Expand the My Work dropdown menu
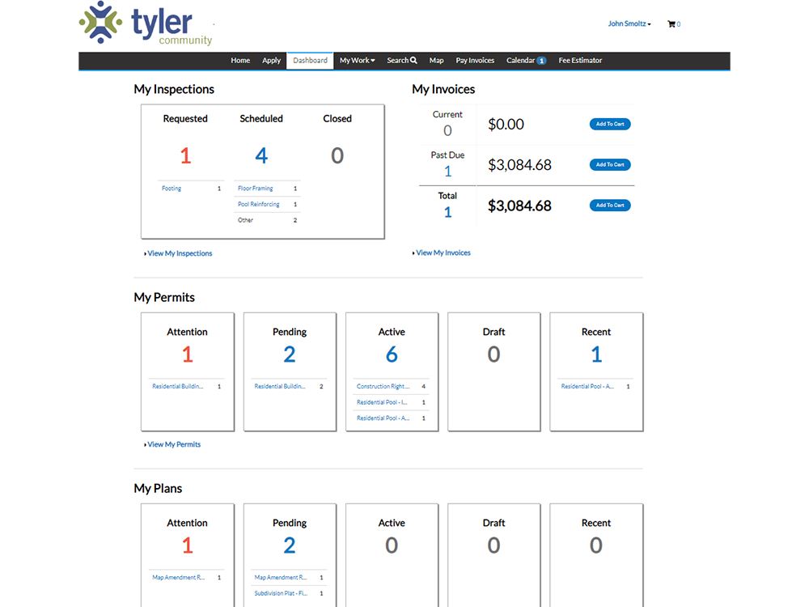 [x=357, y=60]
